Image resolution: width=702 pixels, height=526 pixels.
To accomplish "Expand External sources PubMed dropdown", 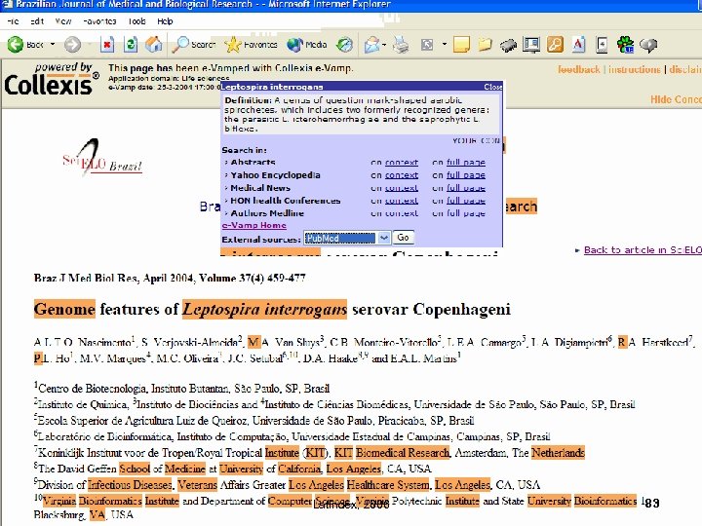I will [x=384, y=238].
